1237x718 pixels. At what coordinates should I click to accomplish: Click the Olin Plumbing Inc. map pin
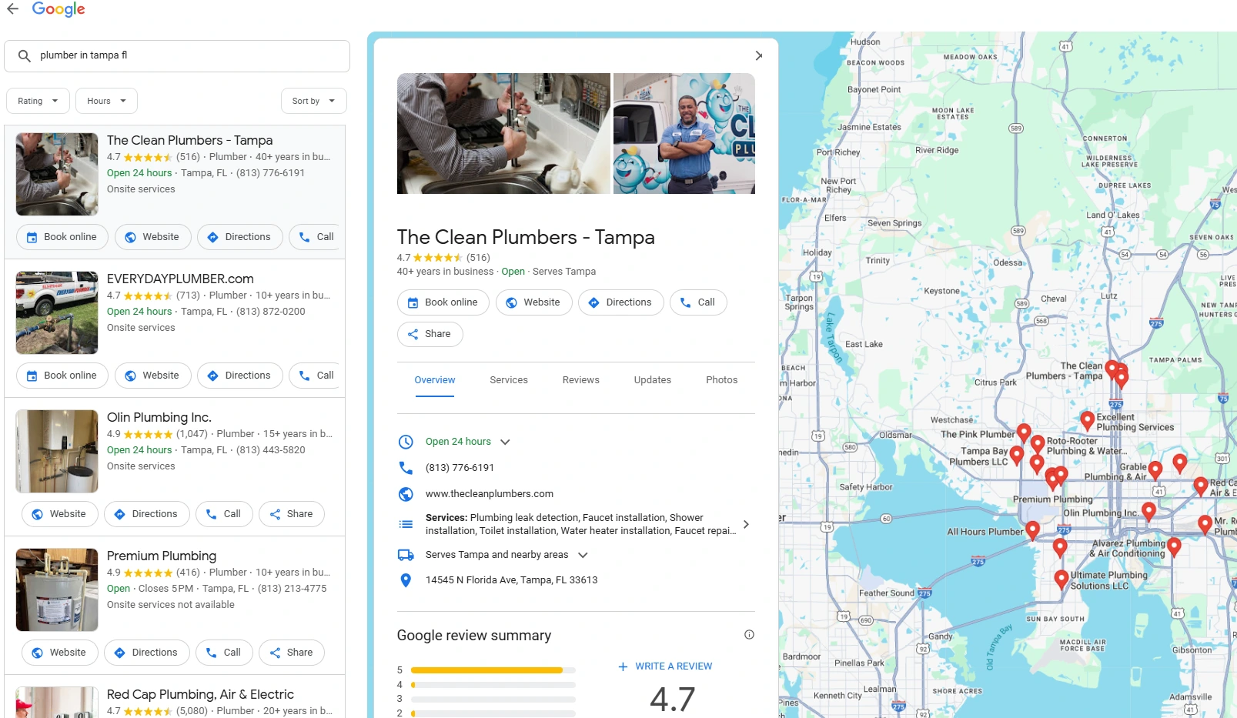point(1148,512)
